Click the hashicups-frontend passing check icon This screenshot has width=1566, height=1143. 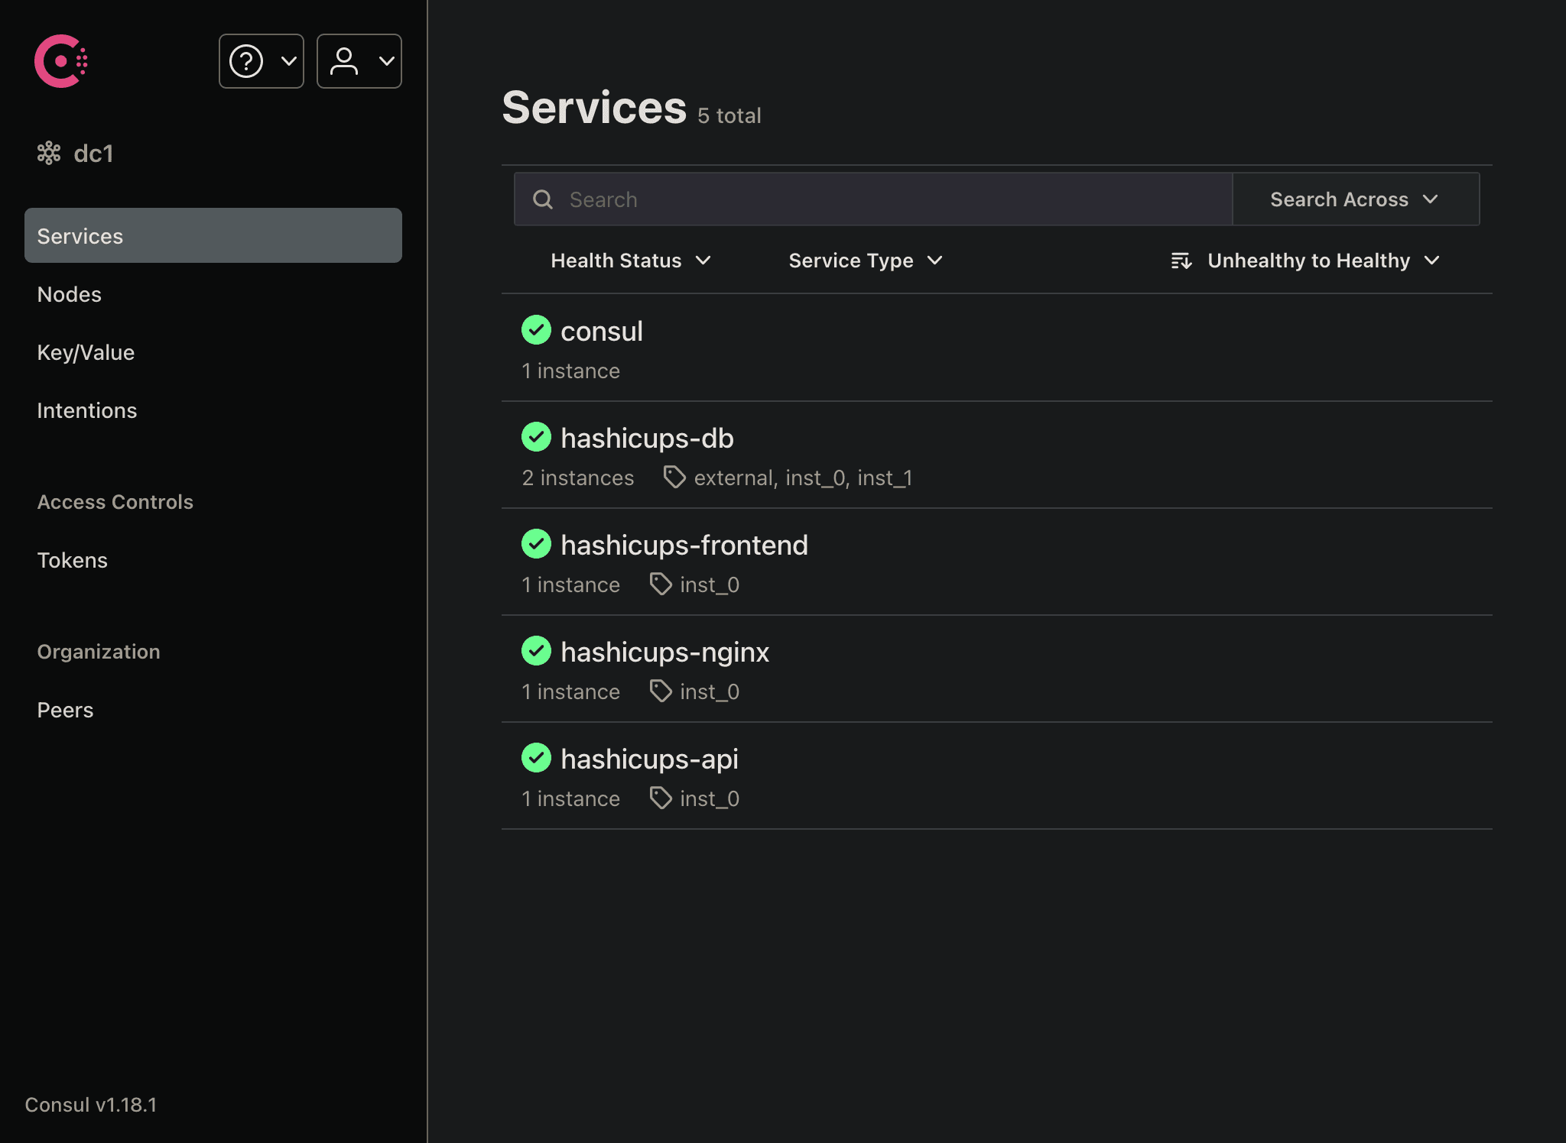pyautogui.click(x=536, y=544)
